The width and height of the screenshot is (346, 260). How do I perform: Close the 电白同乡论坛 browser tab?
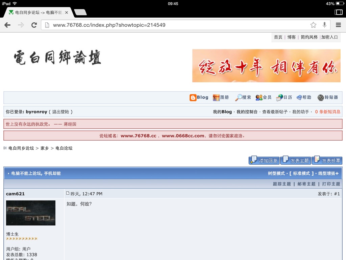(x=67, y=13)
